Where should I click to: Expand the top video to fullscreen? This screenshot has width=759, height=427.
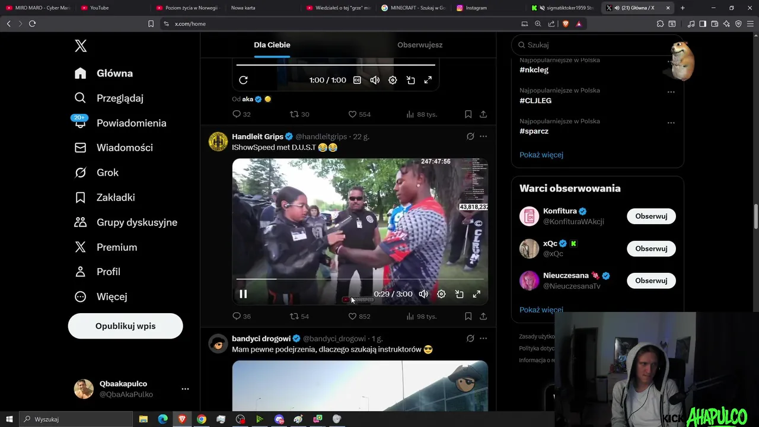click(x=428, y=80)
